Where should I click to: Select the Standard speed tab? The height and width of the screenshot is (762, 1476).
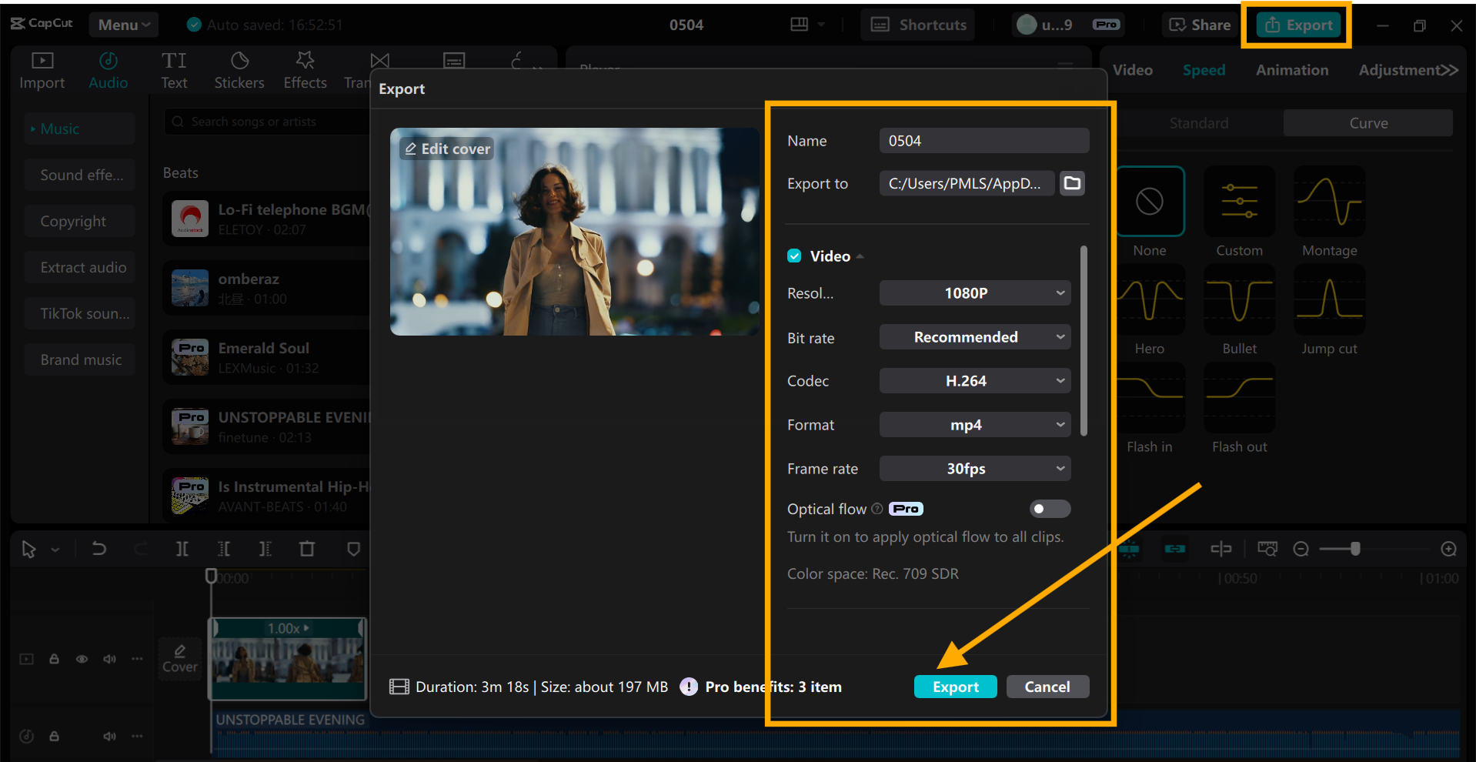click(x=1198, y=123)
